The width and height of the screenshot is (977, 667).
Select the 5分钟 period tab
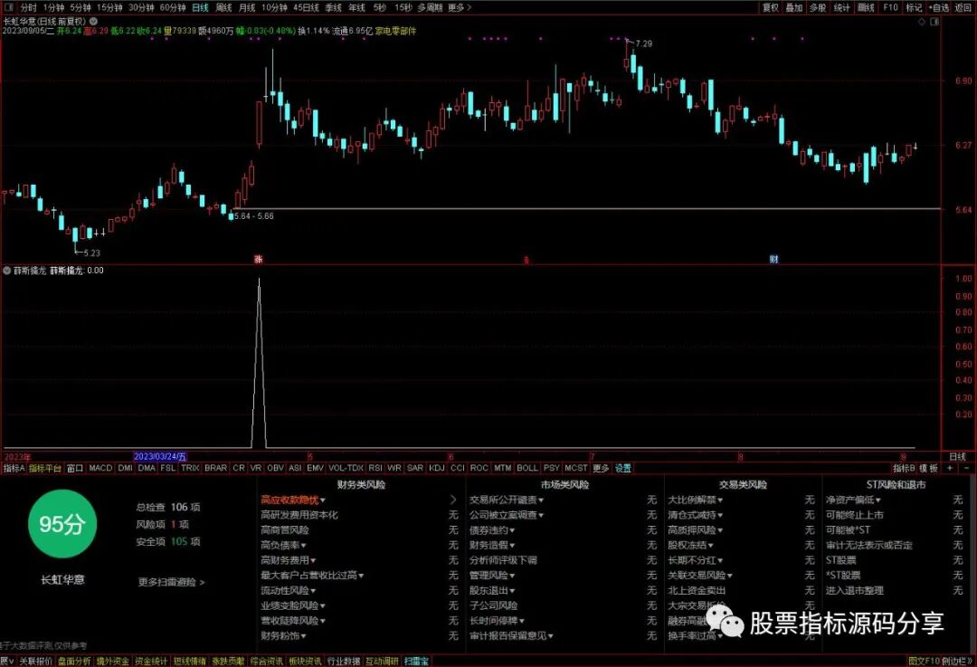81,7
